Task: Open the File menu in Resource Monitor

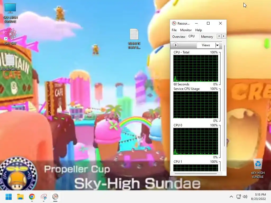Action: 174,30
